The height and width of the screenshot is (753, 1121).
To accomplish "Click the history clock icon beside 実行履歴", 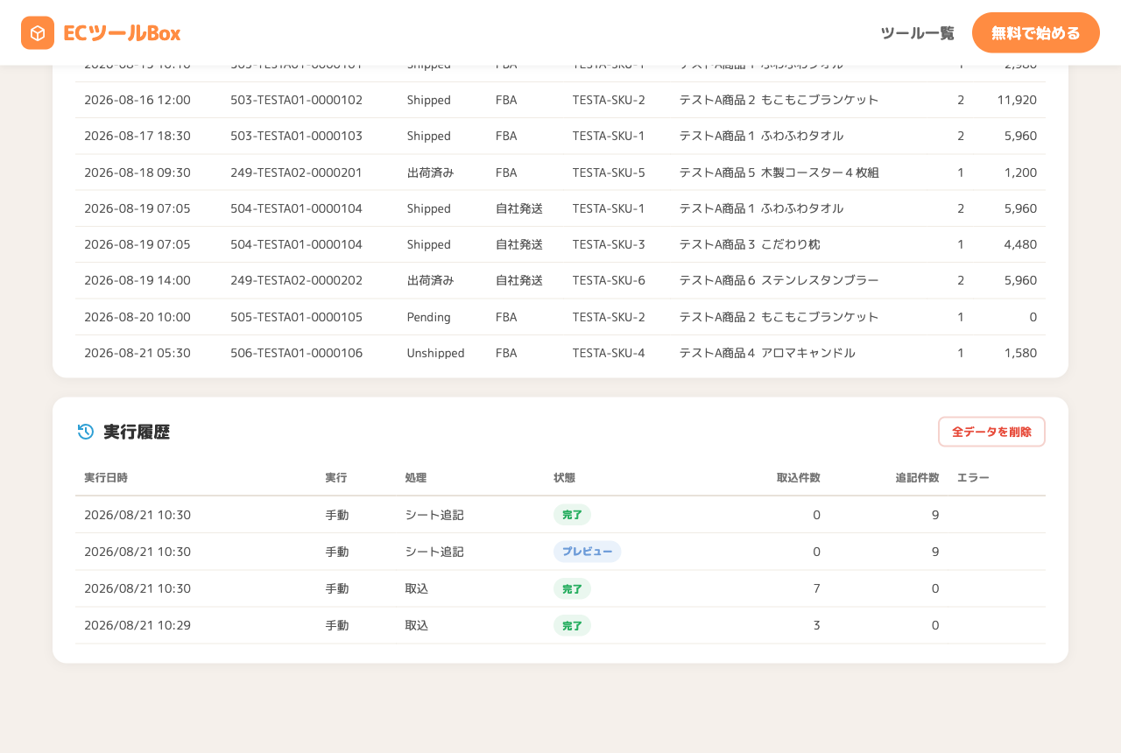I will [x=86, y=432].
